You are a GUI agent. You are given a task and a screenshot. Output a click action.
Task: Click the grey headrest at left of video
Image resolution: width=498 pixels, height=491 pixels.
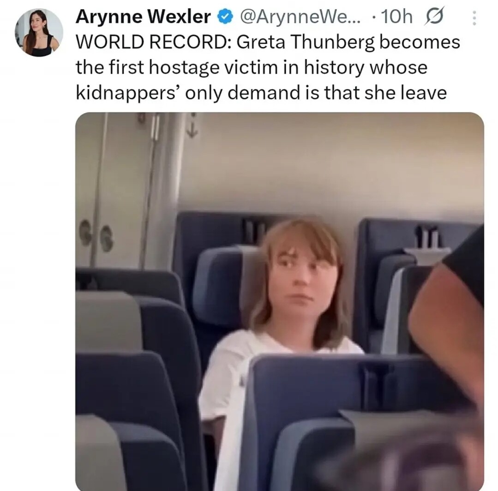click(108, 321)
